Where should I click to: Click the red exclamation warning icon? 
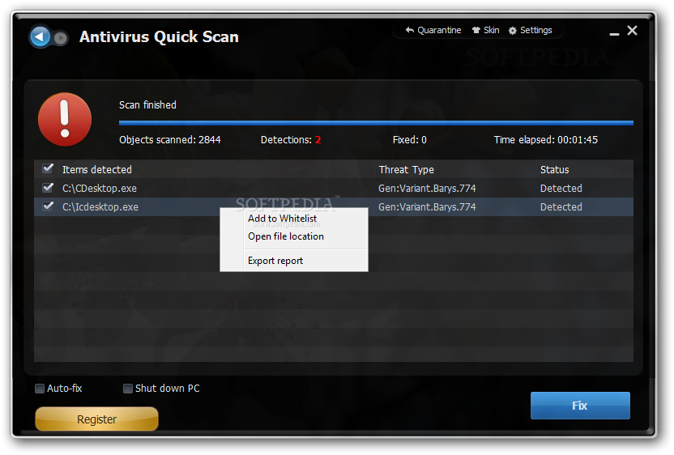pyautogui.click(x=65, y=120)
